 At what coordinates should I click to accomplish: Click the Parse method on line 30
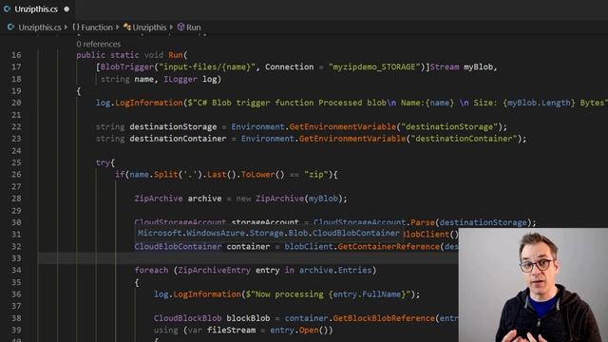pos(423,222)
